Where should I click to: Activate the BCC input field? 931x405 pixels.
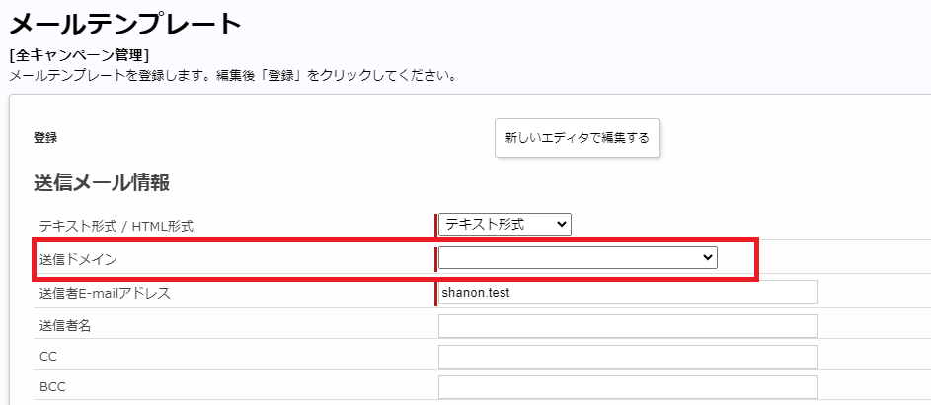click(x=628, y=387)
